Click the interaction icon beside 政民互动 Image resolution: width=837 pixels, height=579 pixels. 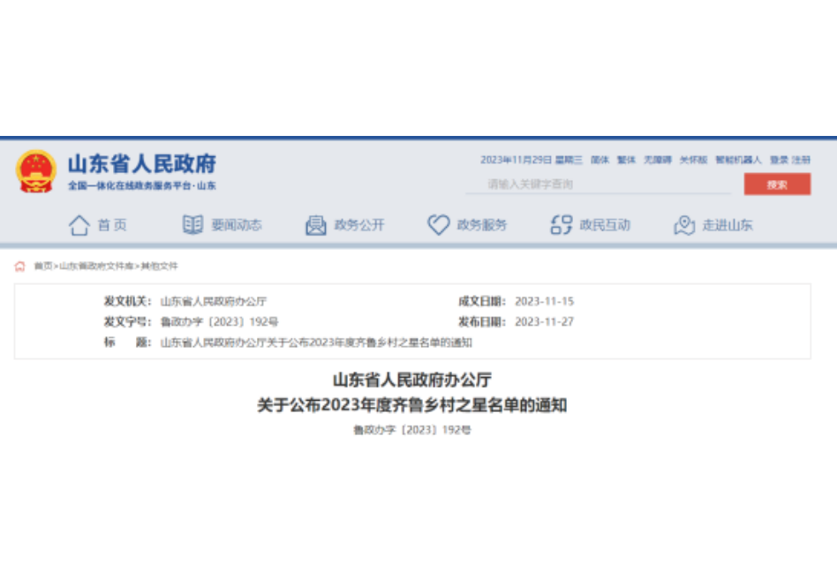[561, 225]
